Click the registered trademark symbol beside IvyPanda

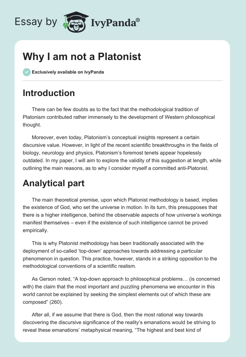[138, 19]
